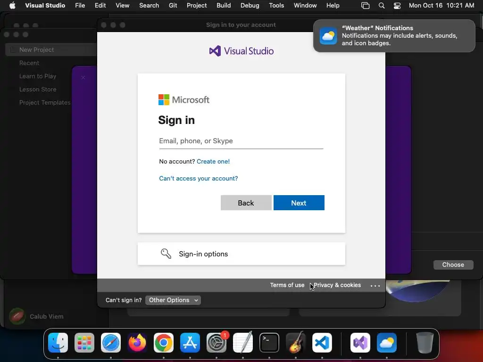Screen dimensions: 483x362
Task: Open the Visual Studio app menu
Action: click(x=45, y=6)
